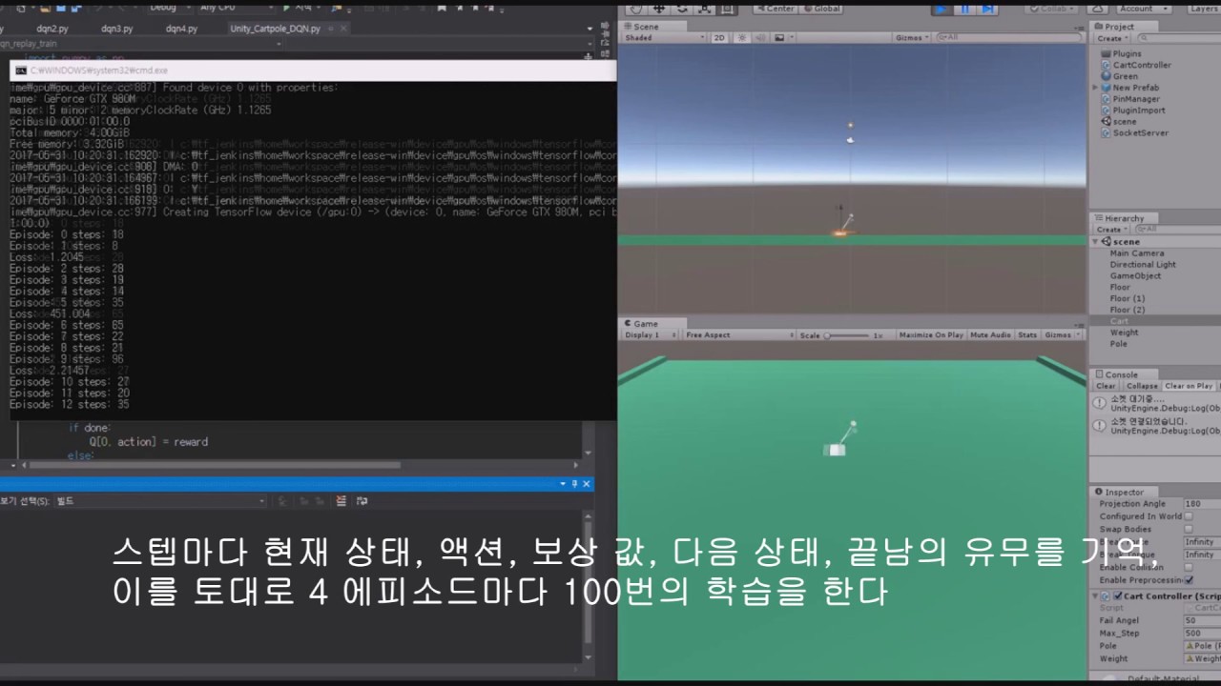
Task: Click Unity's Play button
Action: 942,9
